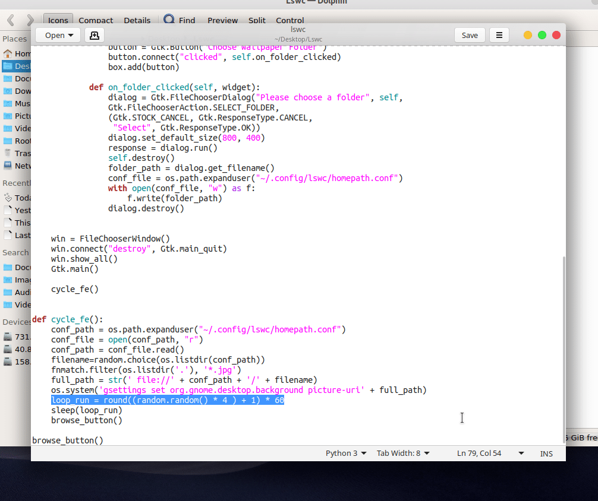Change language via Python 3 dropdown
The width and height of the screenshot is (598, 501).
coord(345,453)
